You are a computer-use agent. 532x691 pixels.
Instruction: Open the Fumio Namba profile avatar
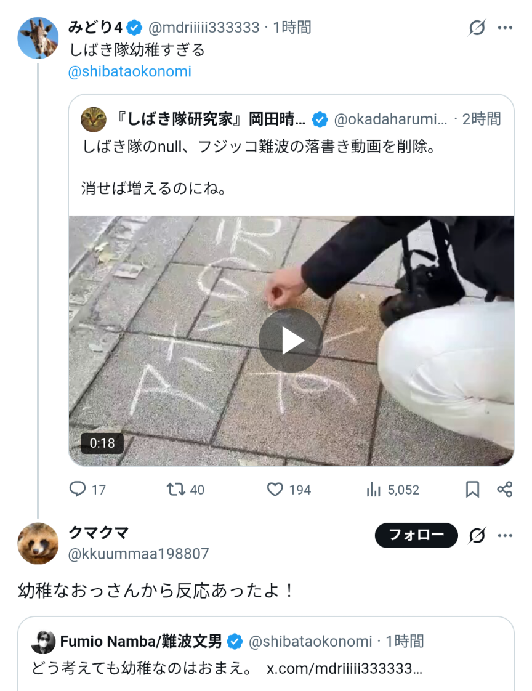pyautogui.click(x=43, y=642)
